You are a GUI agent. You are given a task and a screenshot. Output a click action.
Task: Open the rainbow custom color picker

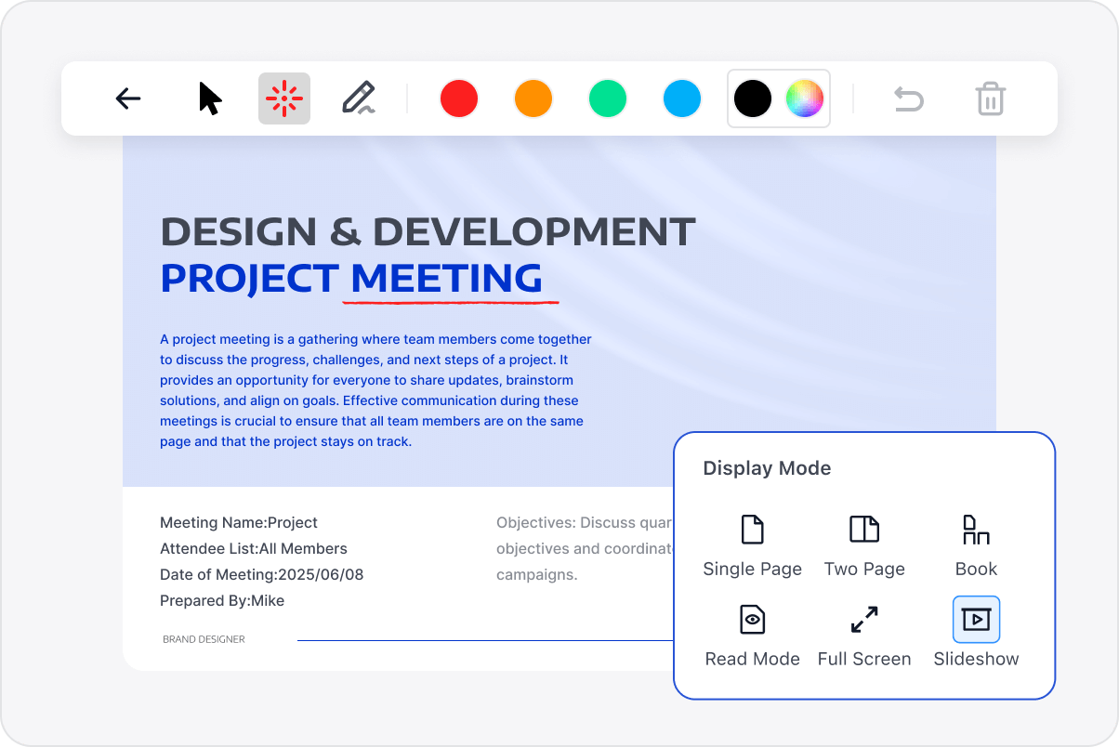pos(805,98)
